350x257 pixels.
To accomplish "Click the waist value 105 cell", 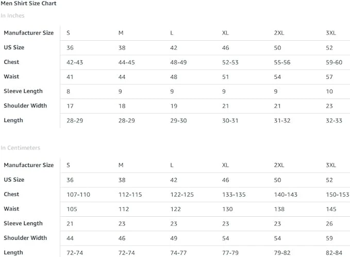I will [x=72, y=209].
